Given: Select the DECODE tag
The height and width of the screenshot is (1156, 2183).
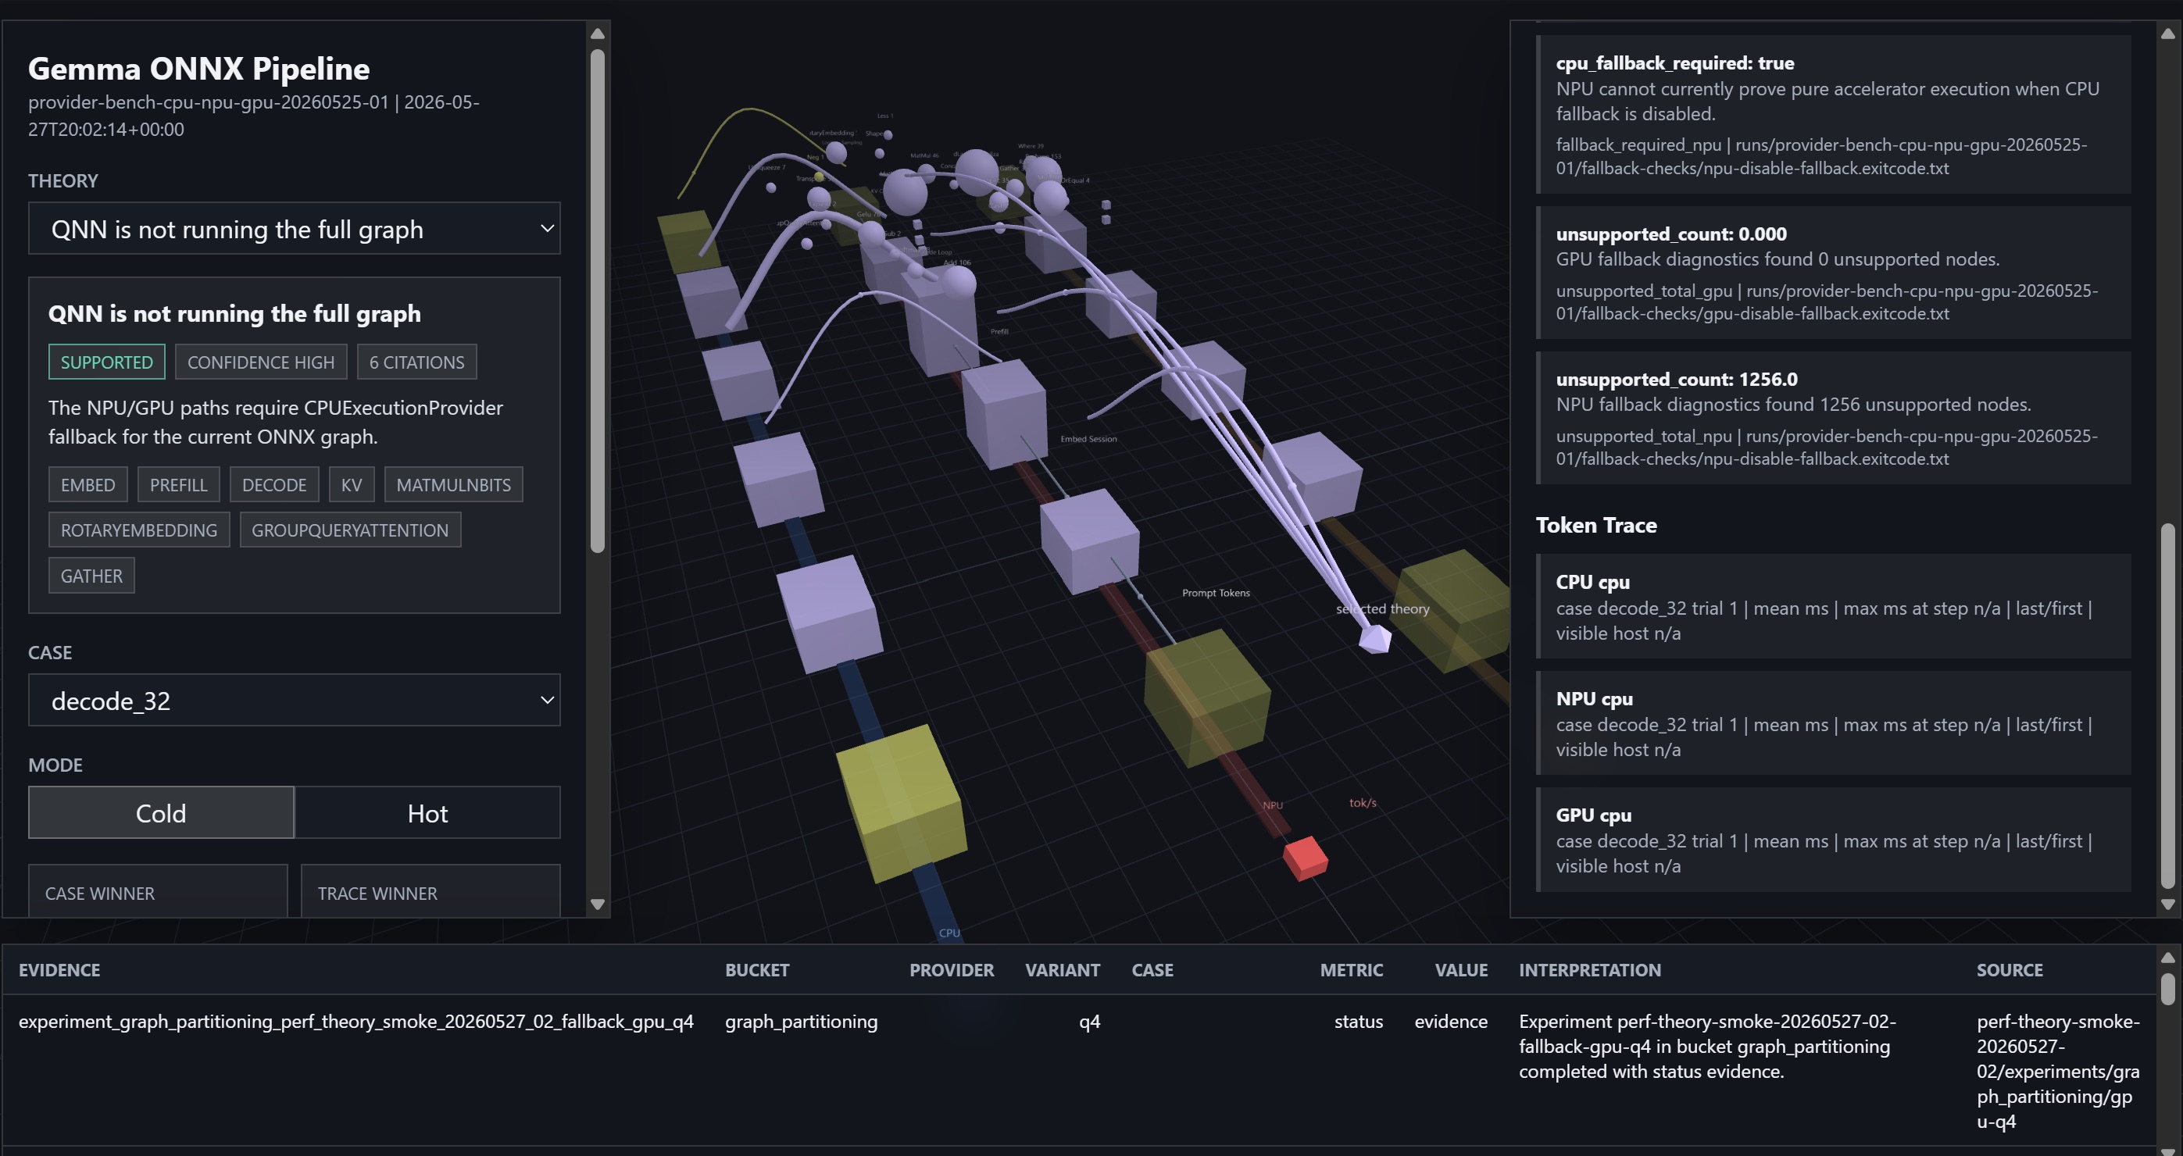Looking at the screenshot, I should pos(274,485).
